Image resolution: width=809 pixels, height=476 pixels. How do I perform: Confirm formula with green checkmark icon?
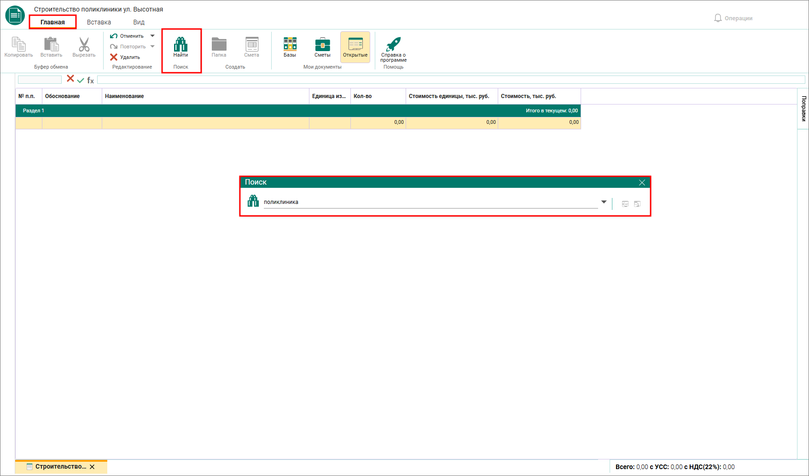[x=81, y=80]
